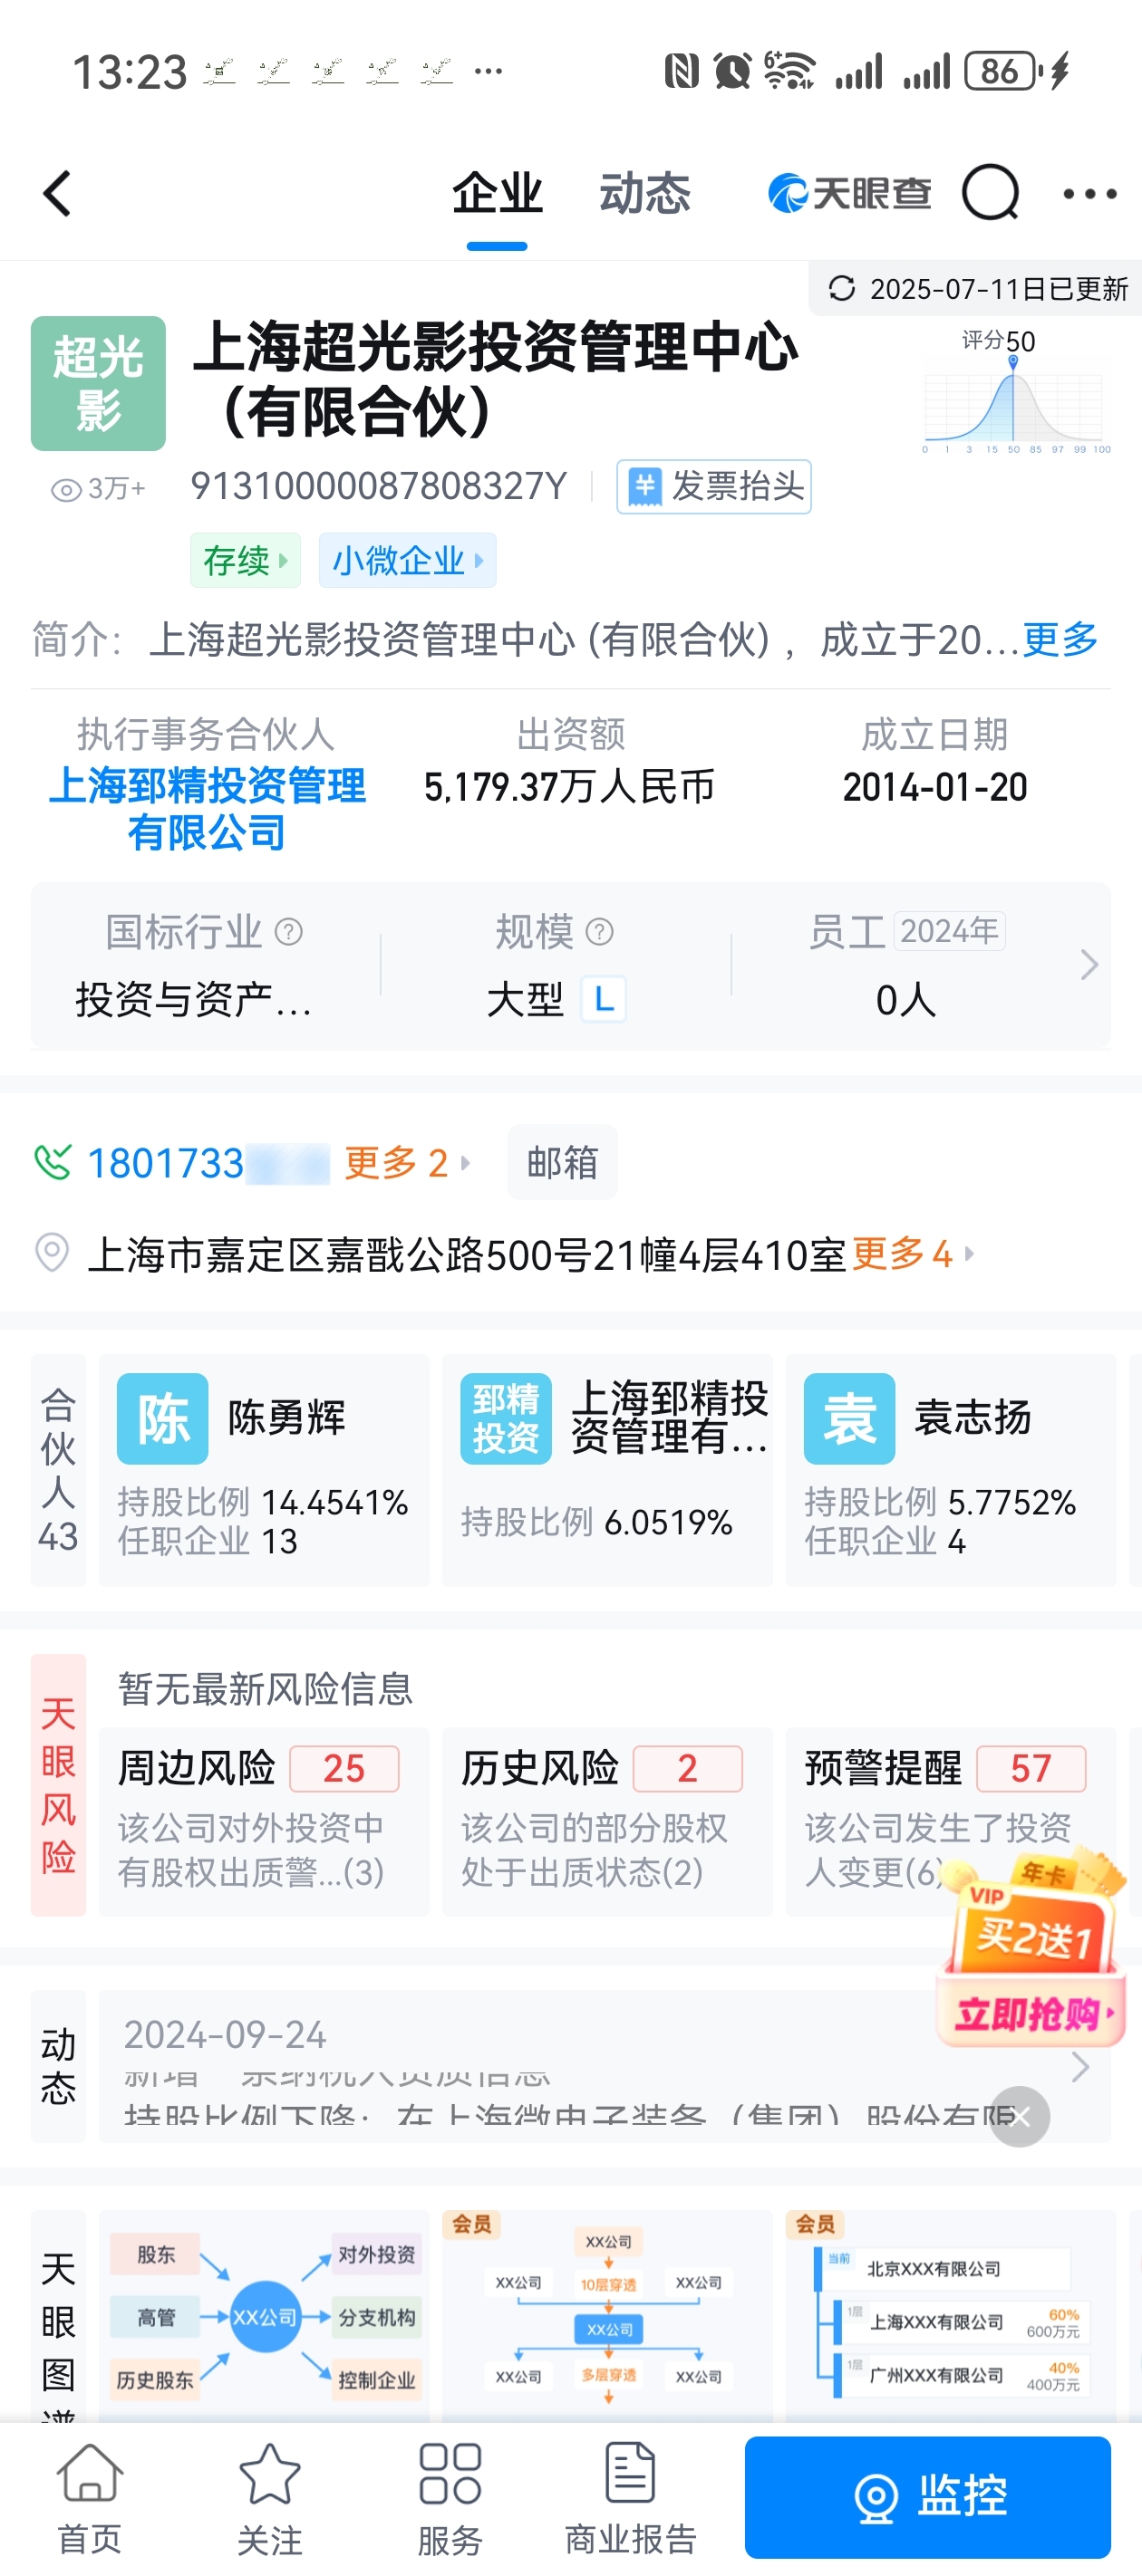Tap the 监控 monitor button

pos(928,2496)
